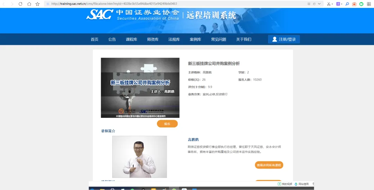The image size is (374, 190).
Task: Click the scissors screenshot tool
Action: pyautogui.click(x=329, y=4)
